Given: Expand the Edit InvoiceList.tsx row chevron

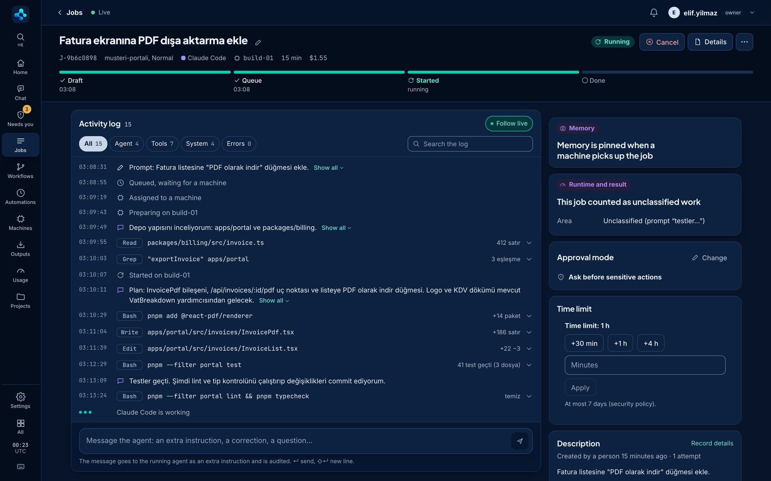Looking at the screenshot, I should pos(529,349).
